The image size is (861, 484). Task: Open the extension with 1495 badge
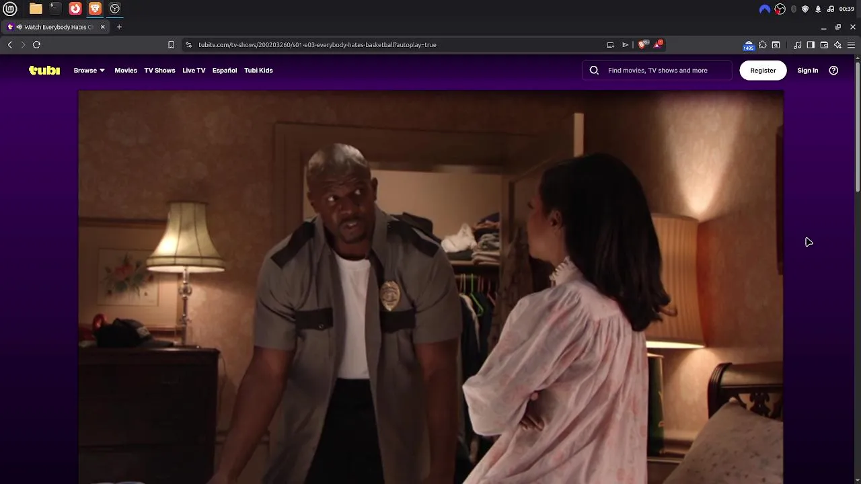pyautogui.click(x=749, y=45)
